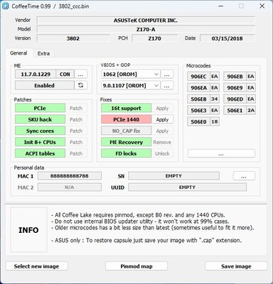Viewport: 273px width, 284px height.
Task: Select the 506E1 microcode entry
Action: tap(235, 110)
